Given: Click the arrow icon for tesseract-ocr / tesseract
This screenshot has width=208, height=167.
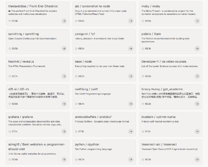Looking at the screenshot, I should click(x=197, y=159).
